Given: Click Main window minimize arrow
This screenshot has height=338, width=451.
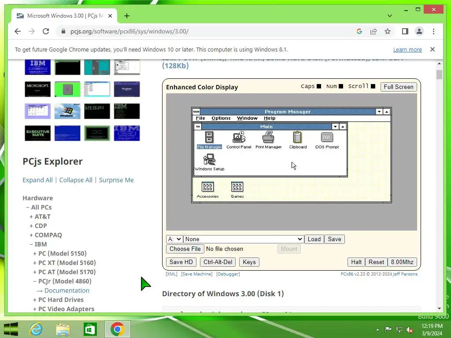Looking at the screenshot, I should point(335,126).
